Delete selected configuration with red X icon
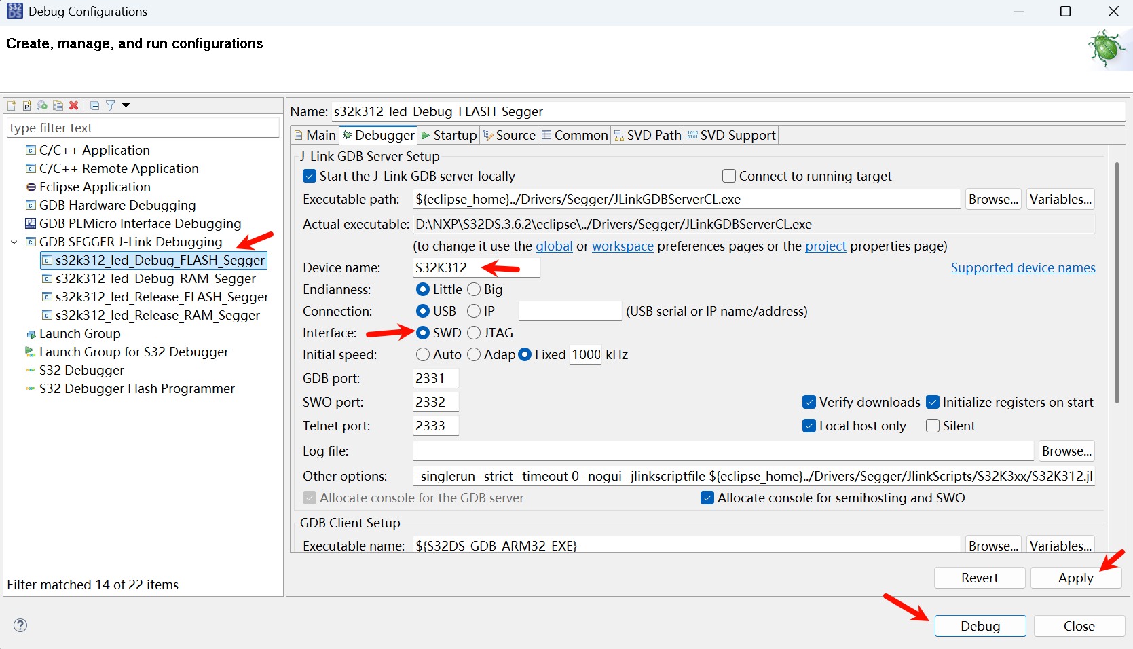 pyautogui.click(x=74, y=105)
